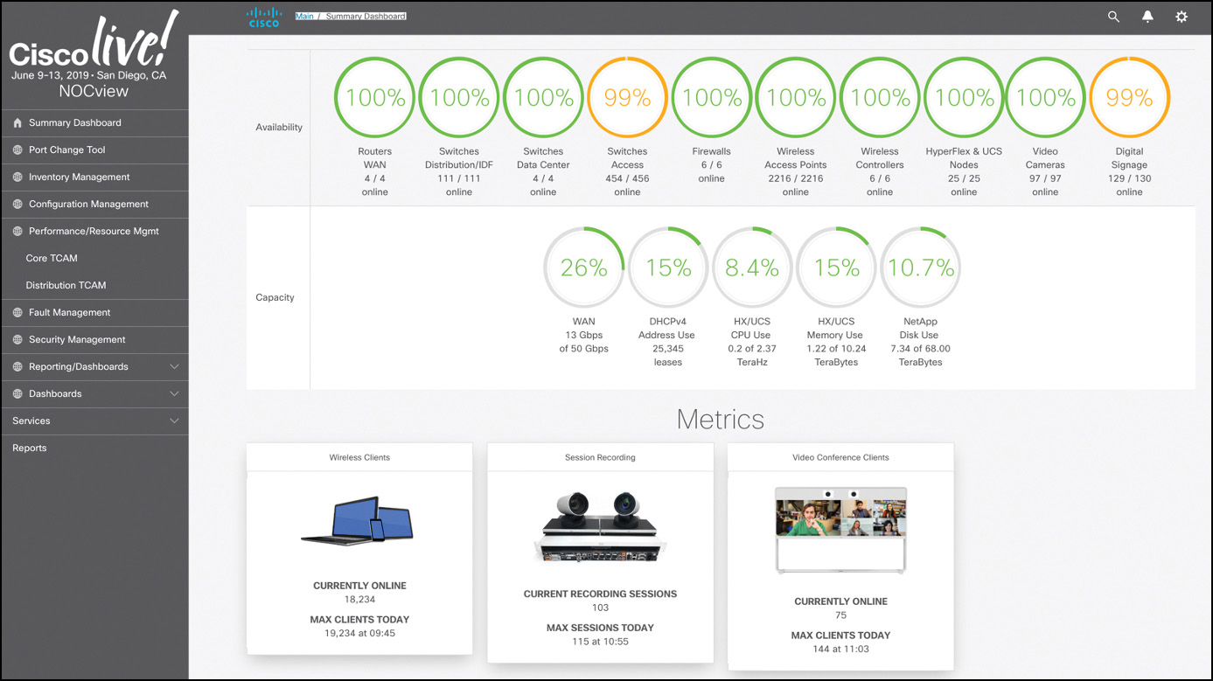Click the home icon beside Summary Dashboard
Screen dimensions: 1213x681
click(x=17, y=123)
